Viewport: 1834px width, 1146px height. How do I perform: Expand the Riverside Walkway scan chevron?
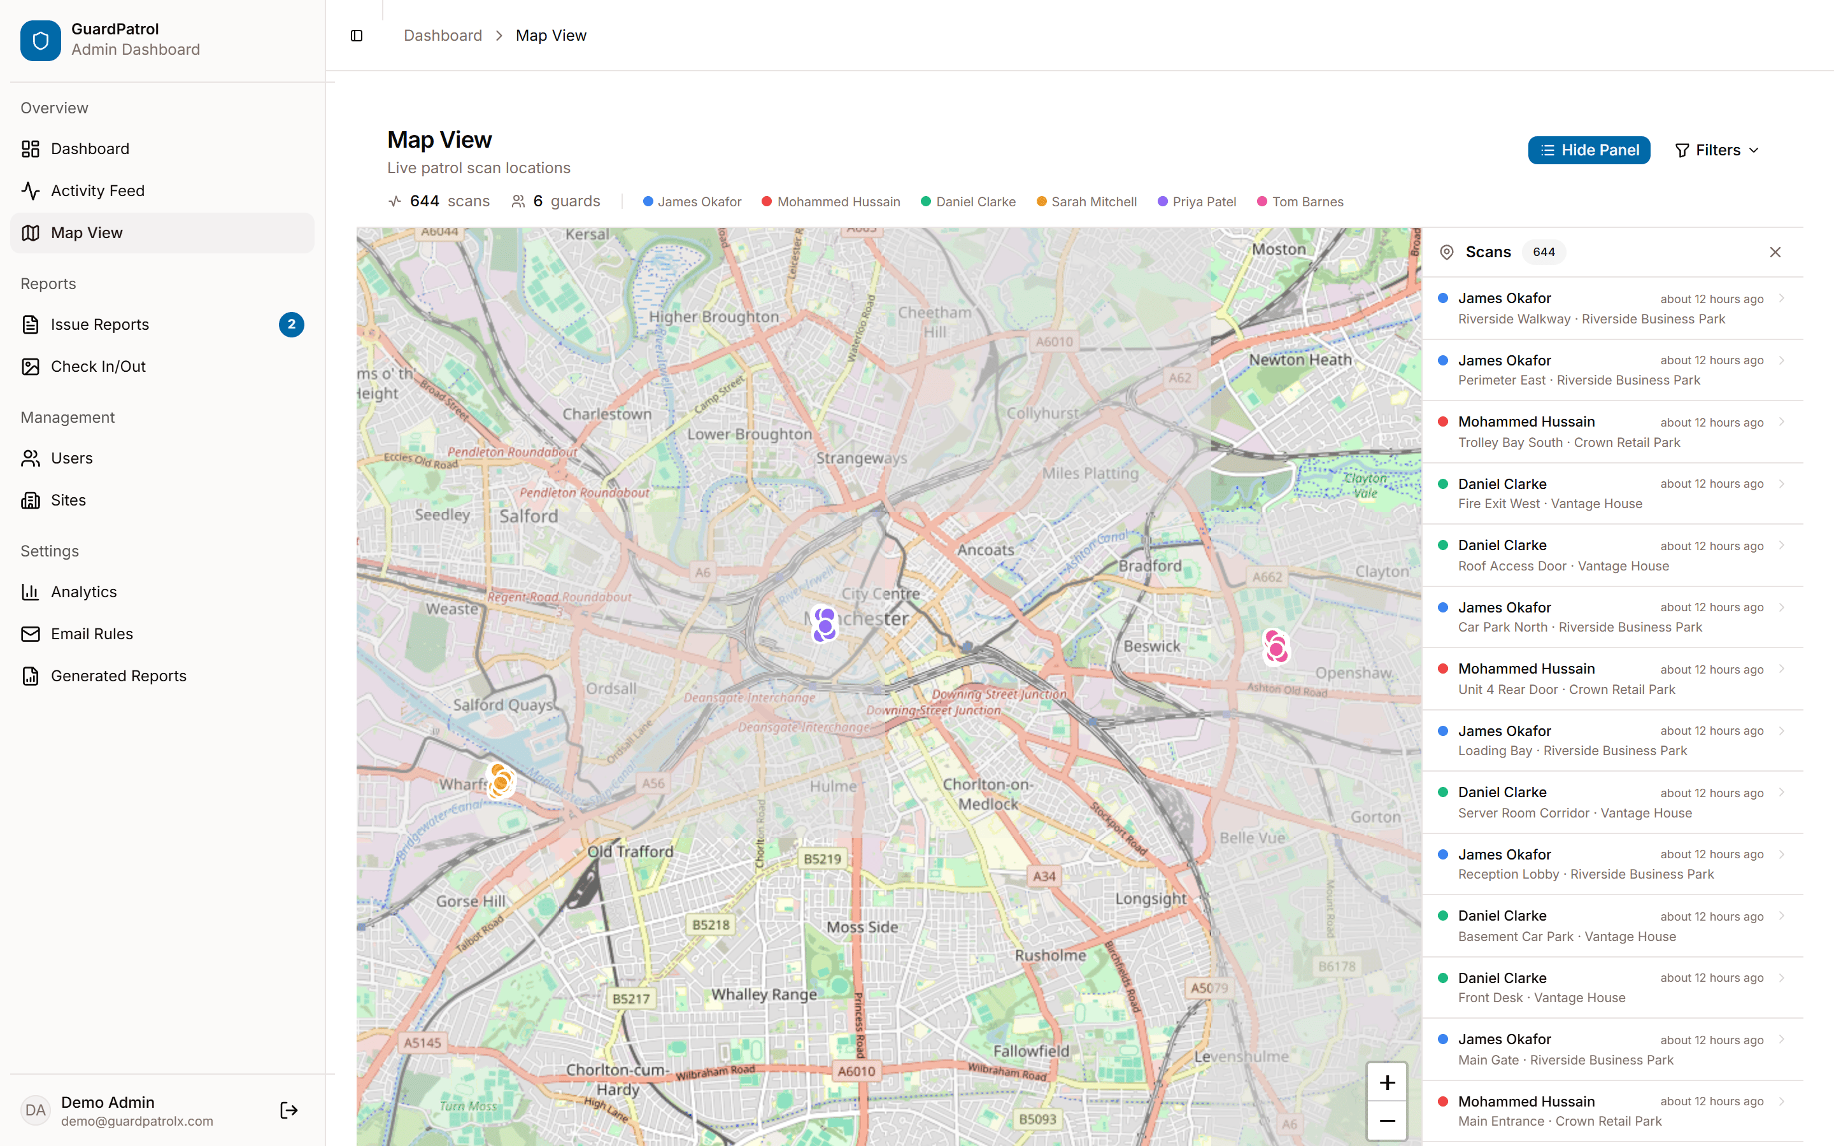(1781, 299)
